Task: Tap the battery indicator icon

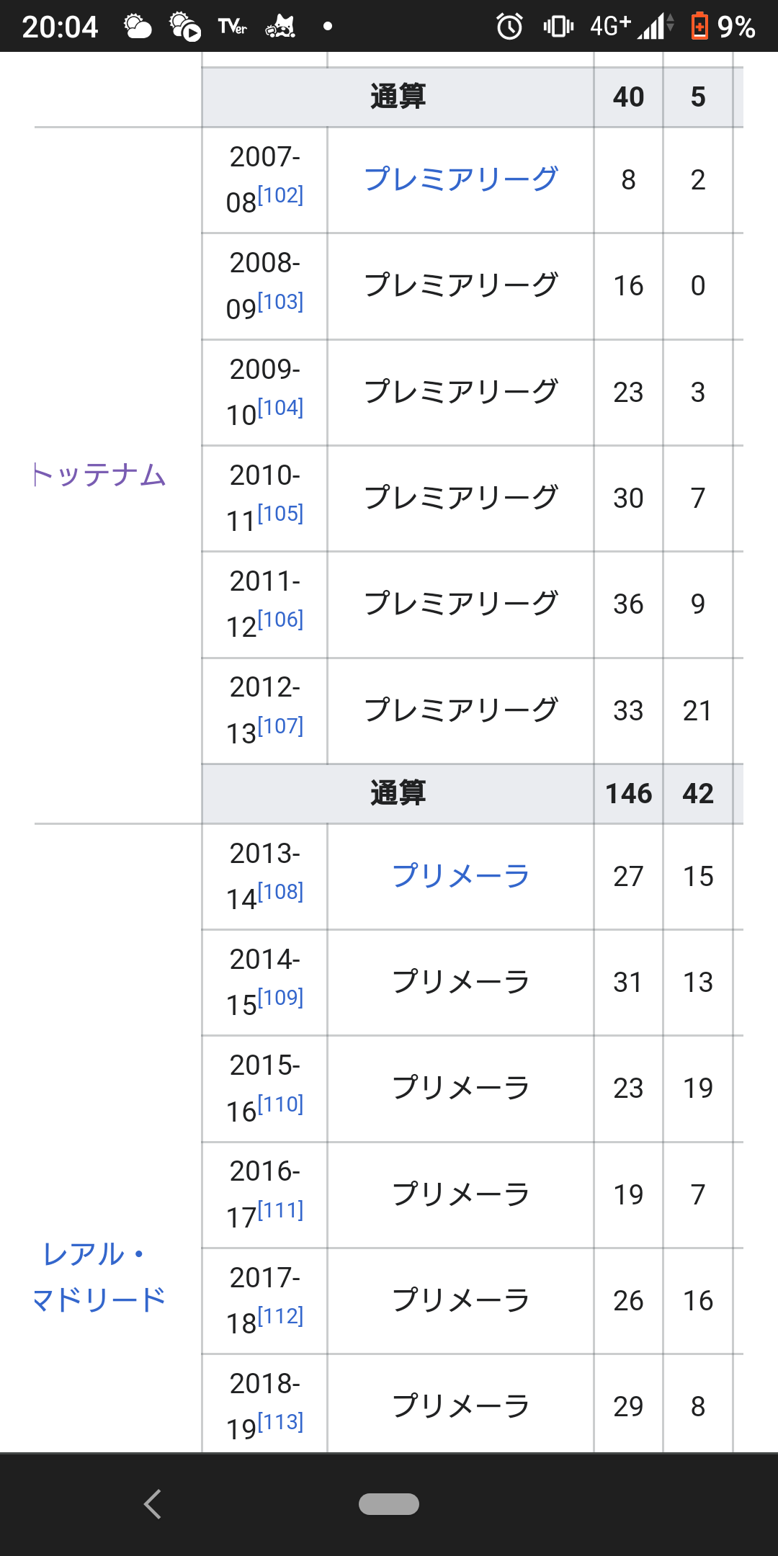Action: (699, 27)
